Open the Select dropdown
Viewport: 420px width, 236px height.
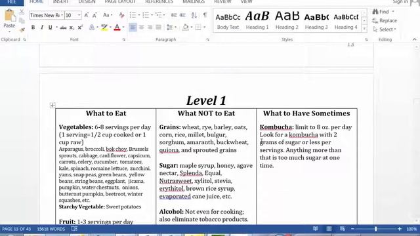[385, 29]
